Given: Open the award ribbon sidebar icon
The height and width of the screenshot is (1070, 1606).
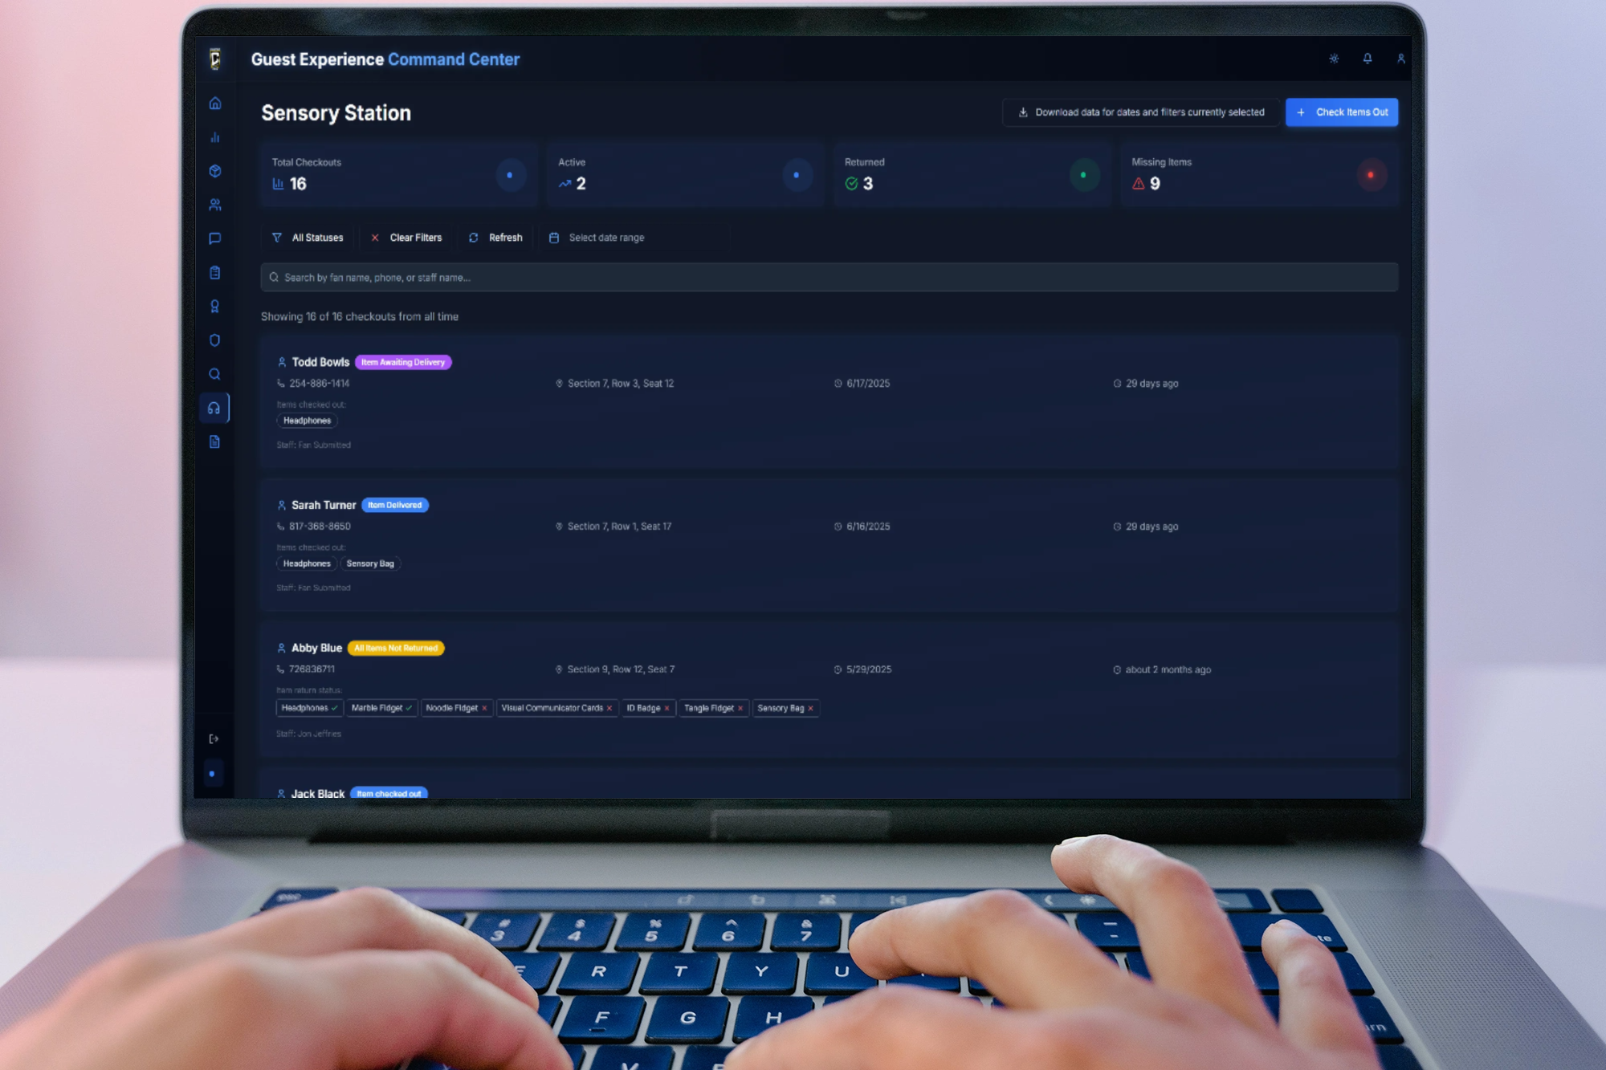Looking at the screenshot, I should click(215, 307).
